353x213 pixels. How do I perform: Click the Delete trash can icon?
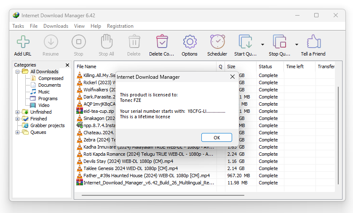(134, 42)
